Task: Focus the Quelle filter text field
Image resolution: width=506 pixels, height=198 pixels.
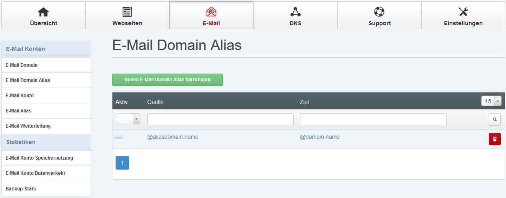Action: (x=220, y=119)
